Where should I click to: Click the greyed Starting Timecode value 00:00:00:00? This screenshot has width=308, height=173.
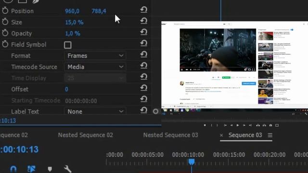tap(81, 101)
